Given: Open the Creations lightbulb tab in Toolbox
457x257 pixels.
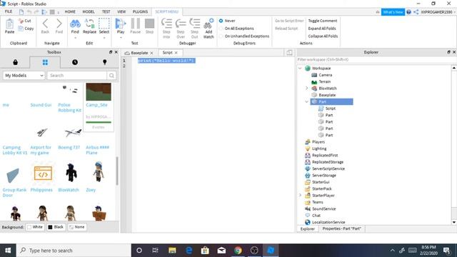Looking at the screenshot, I should pos(105,62).
